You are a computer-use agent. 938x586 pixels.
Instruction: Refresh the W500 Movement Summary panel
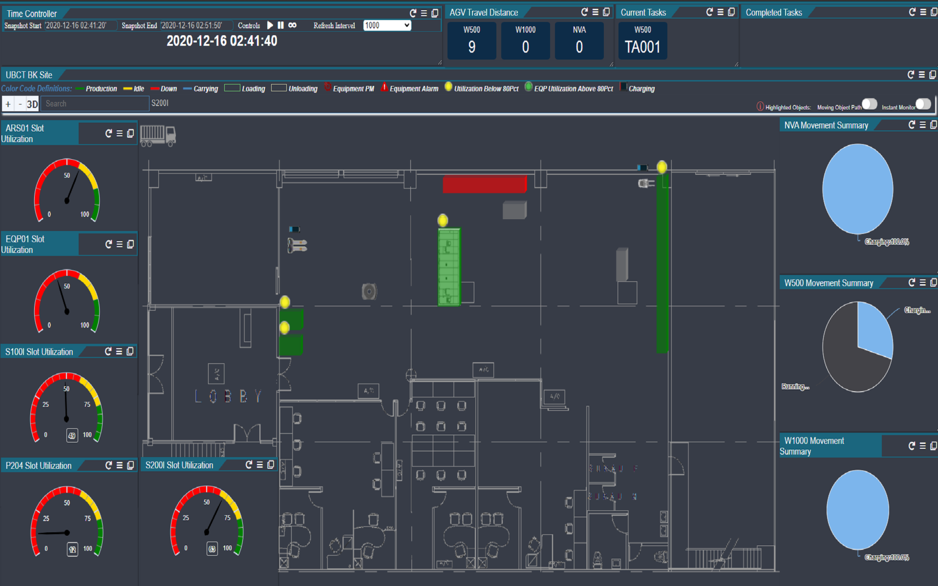[x=912, y=283]
